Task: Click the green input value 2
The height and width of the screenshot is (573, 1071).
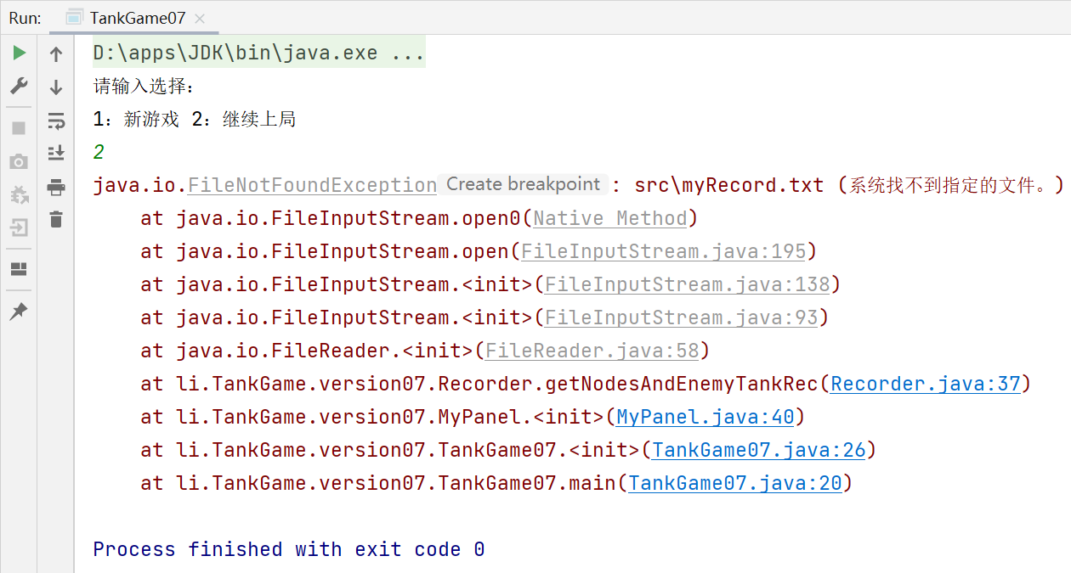Action: pyautogui.click(x=99, y=152)
